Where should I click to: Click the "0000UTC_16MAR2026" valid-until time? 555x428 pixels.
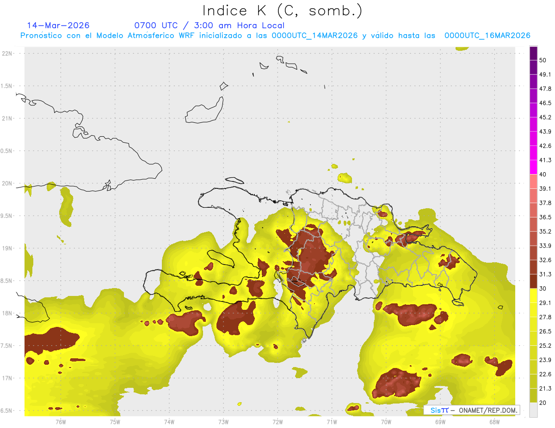click(487, 36)
